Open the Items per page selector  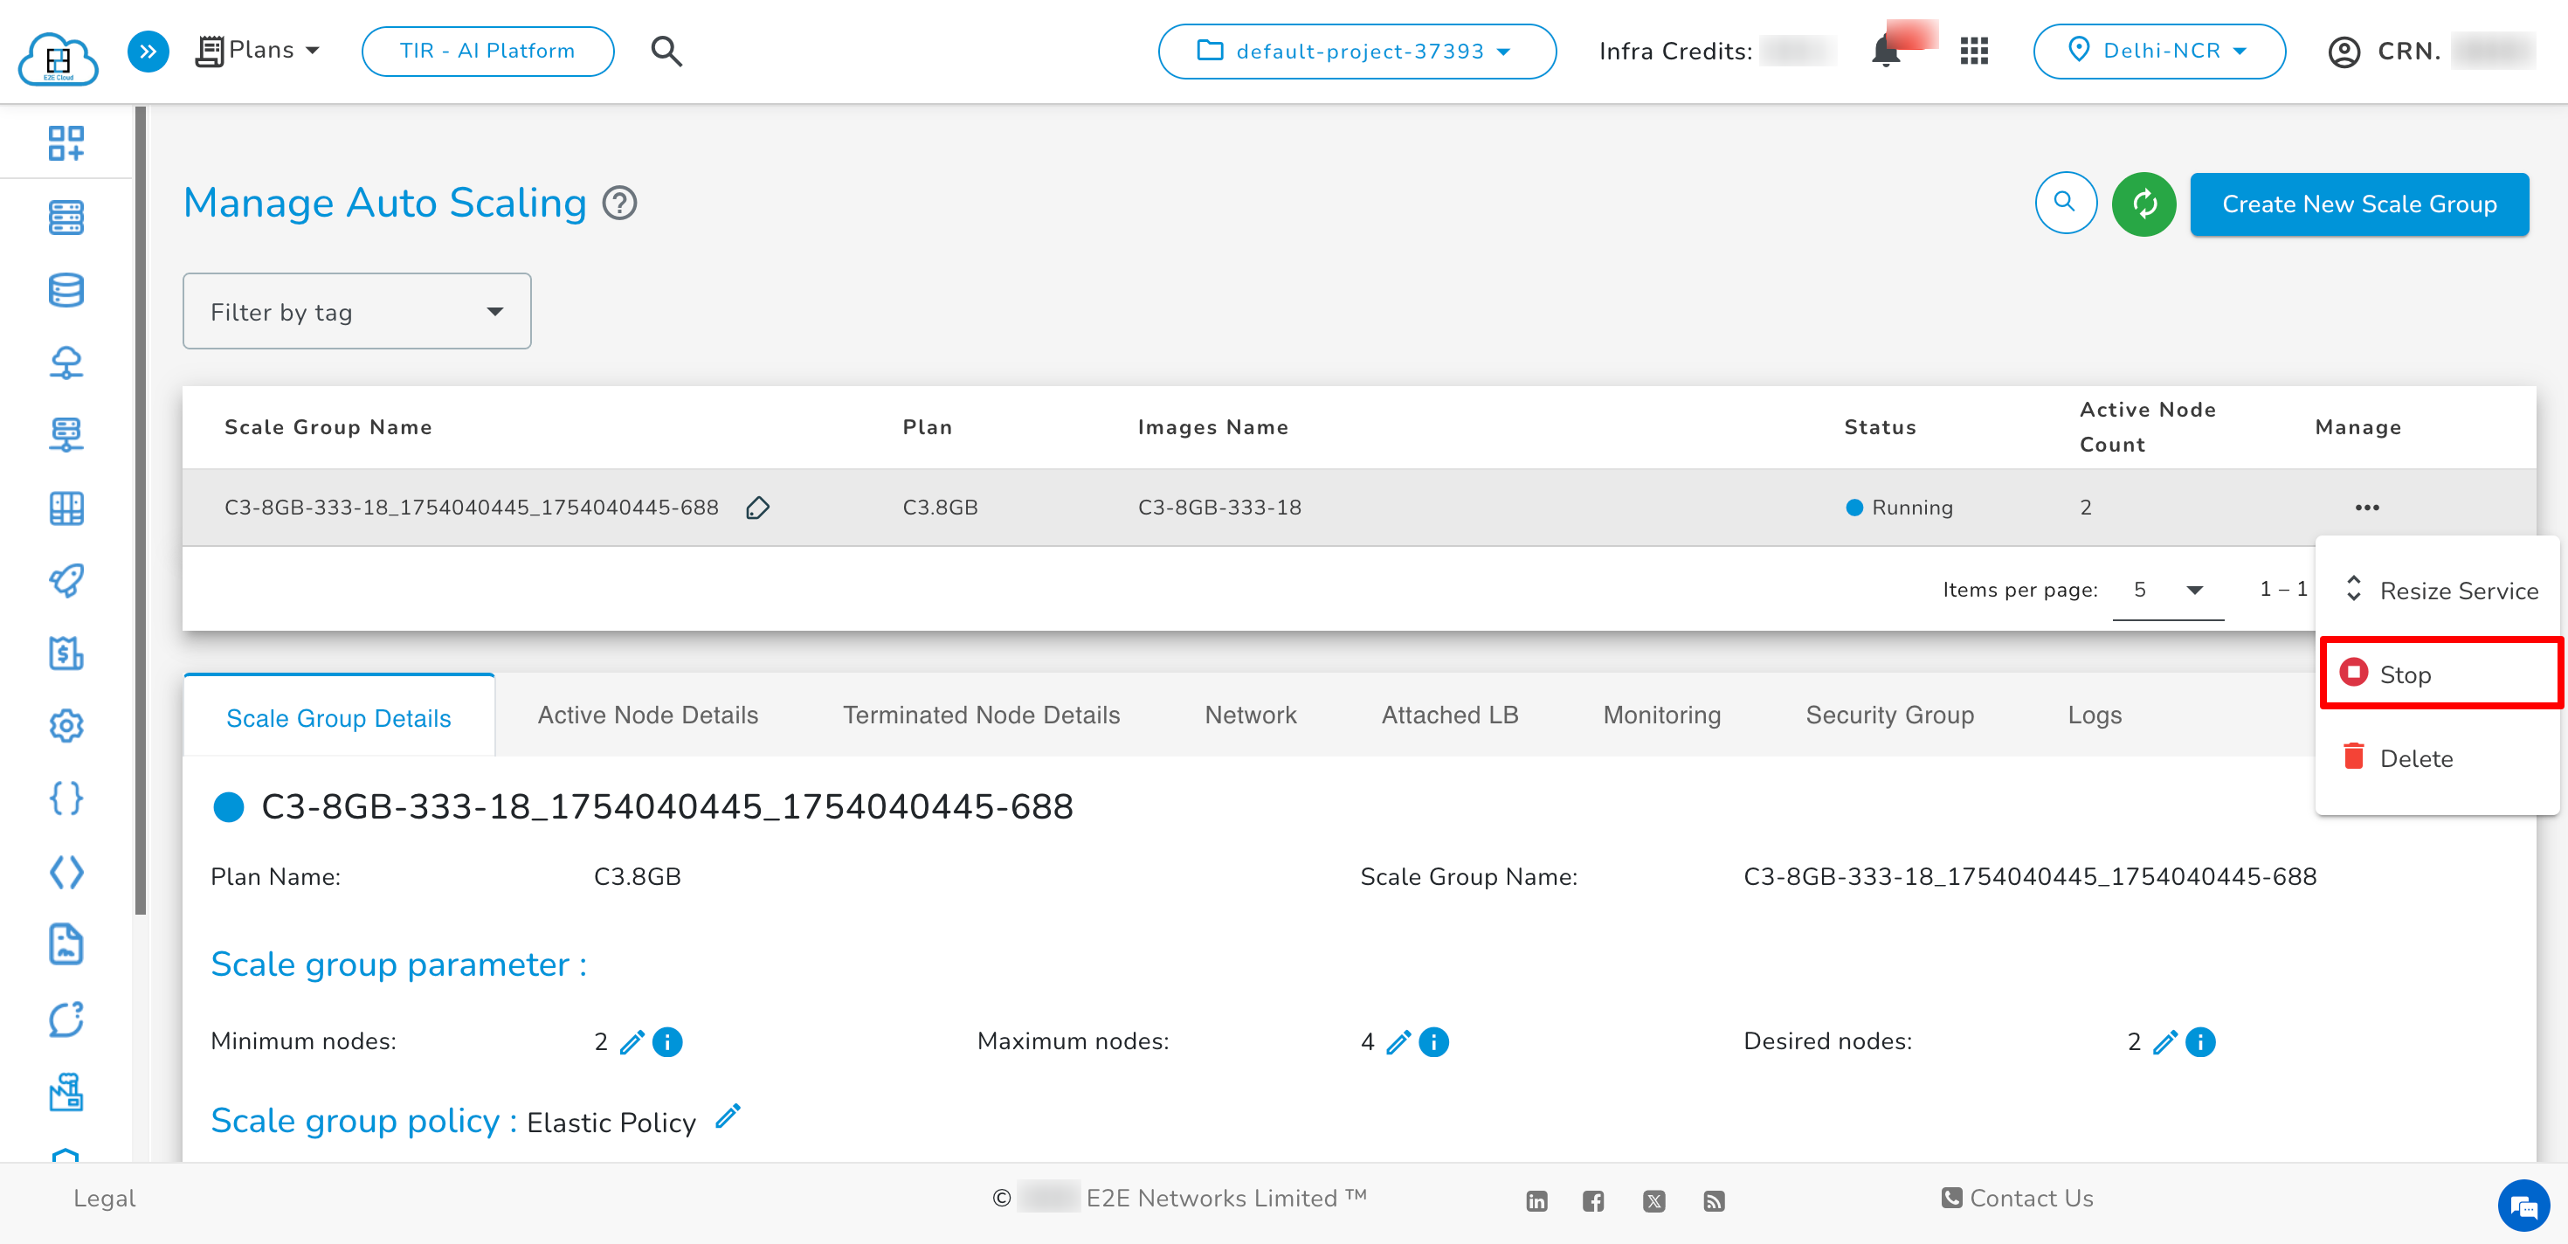(x=2168, y=589)
